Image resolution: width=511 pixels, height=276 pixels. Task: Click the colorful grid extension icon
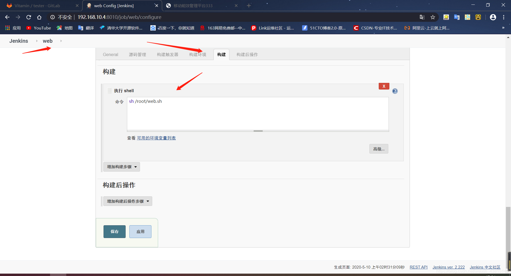coord(467,17)
